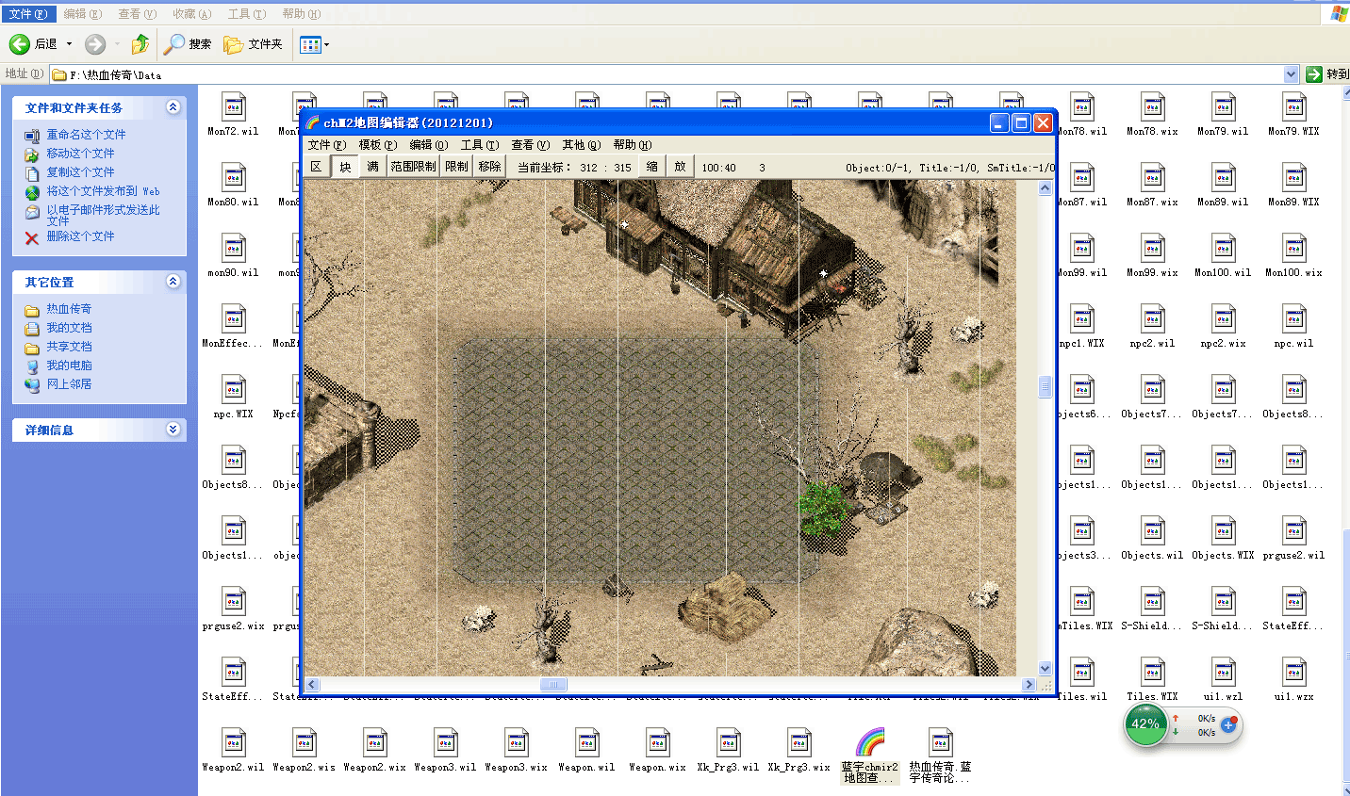1350x796 pixels.
Task: Expand the address bar dropdown
Action: coord(1291,74)
